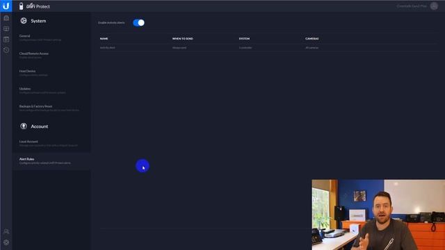Click the WHEN TO SEND column header
The width and height of the screenshot is (445, 250).
[182, 39]
